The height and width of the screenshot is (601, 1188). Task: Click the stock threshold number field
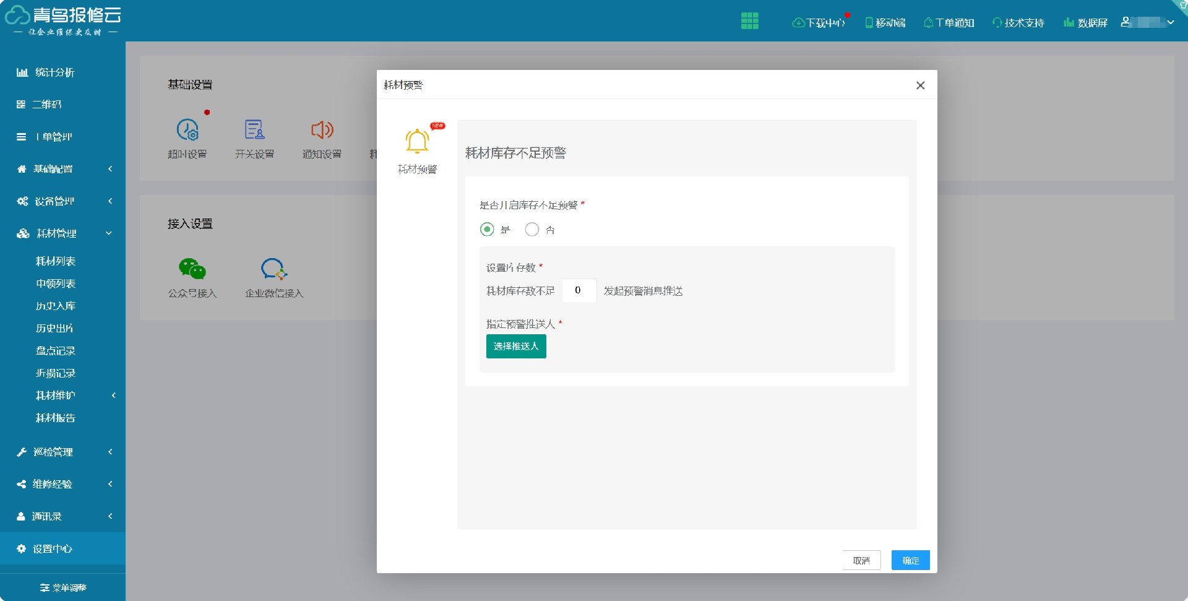pos(579,290)
